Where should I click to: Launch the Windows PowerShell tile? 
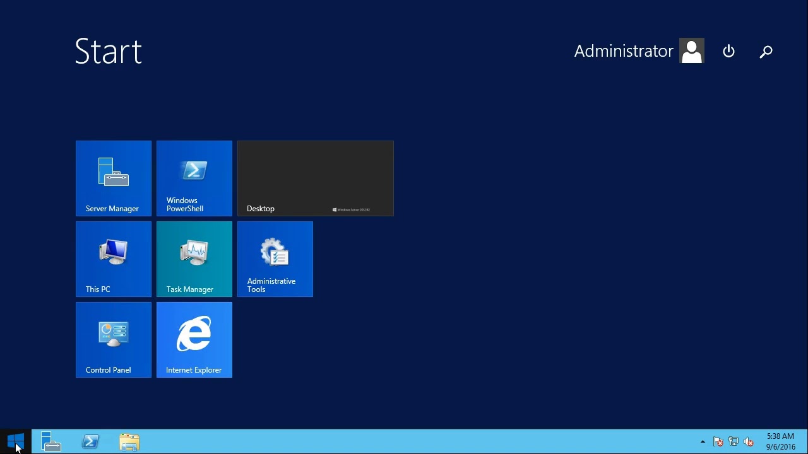[194, 178]
